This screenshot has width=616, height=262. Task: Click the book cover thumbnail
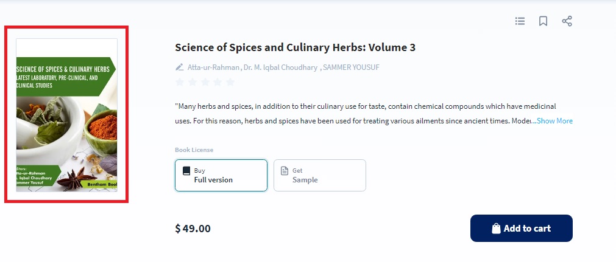coord(66,115)
